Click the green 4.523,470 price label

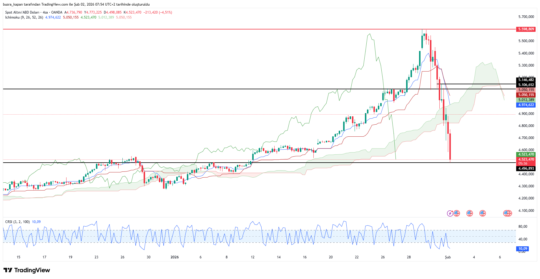pos(526,154)
